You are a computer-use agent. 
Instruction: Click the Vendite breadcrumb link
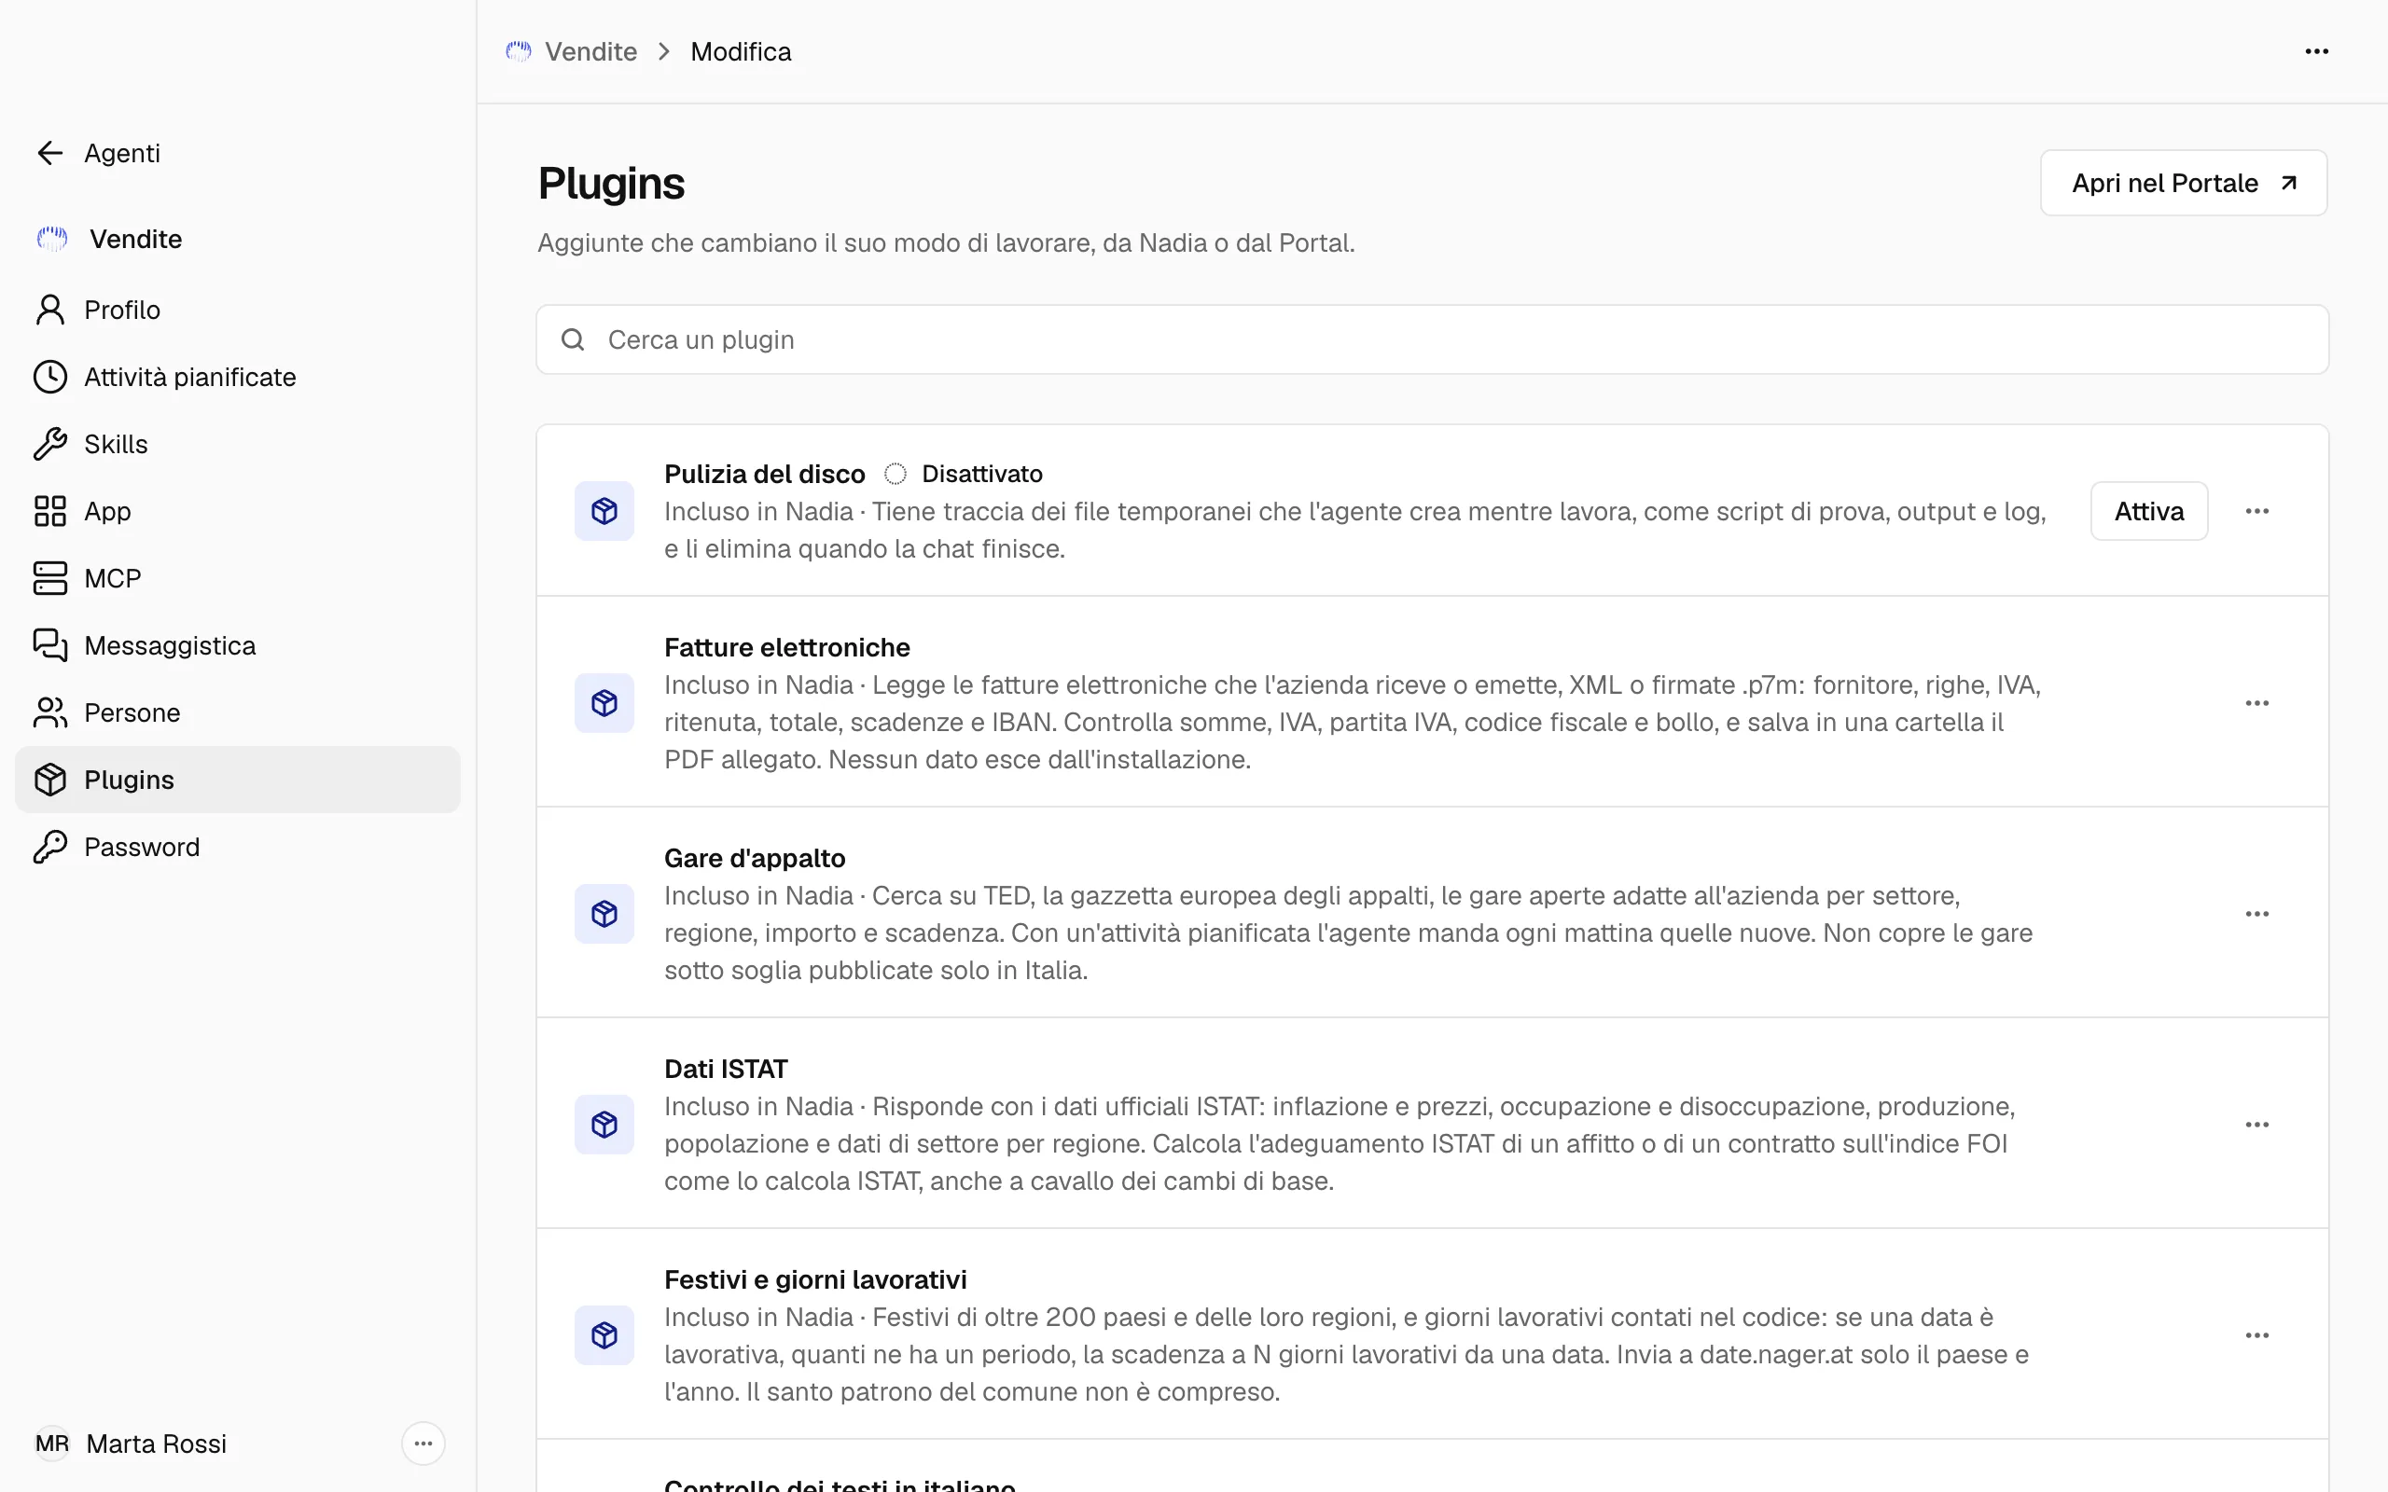(x=590, y=51)
